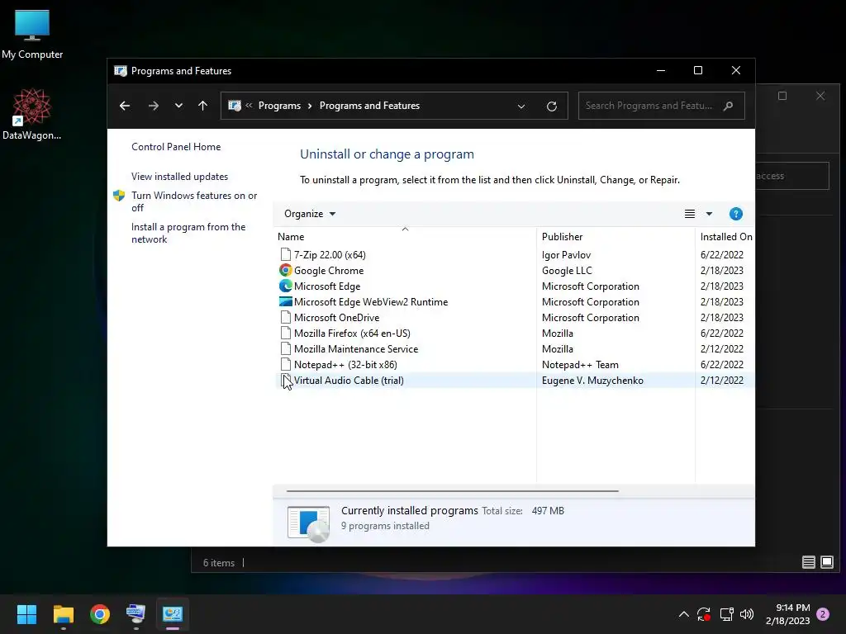Open Install a program from the network
Viewport: 846px width, 634px height.
coord(188,233)
